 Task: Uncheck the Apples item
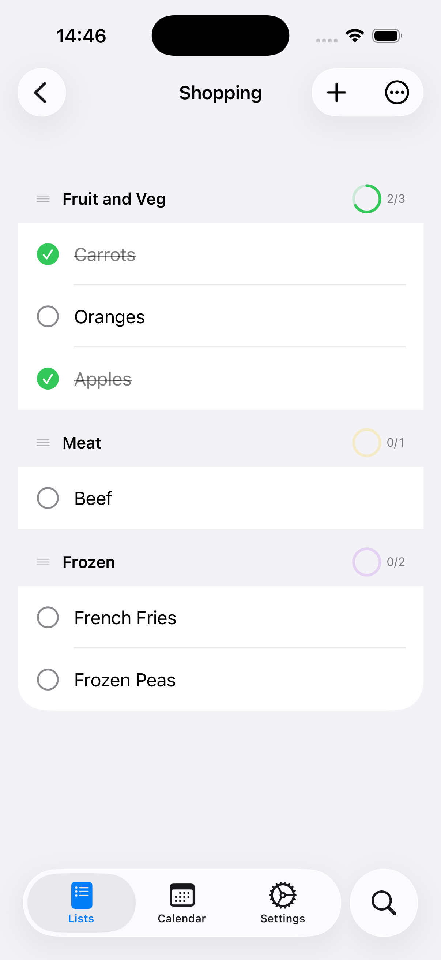point(48,379)
